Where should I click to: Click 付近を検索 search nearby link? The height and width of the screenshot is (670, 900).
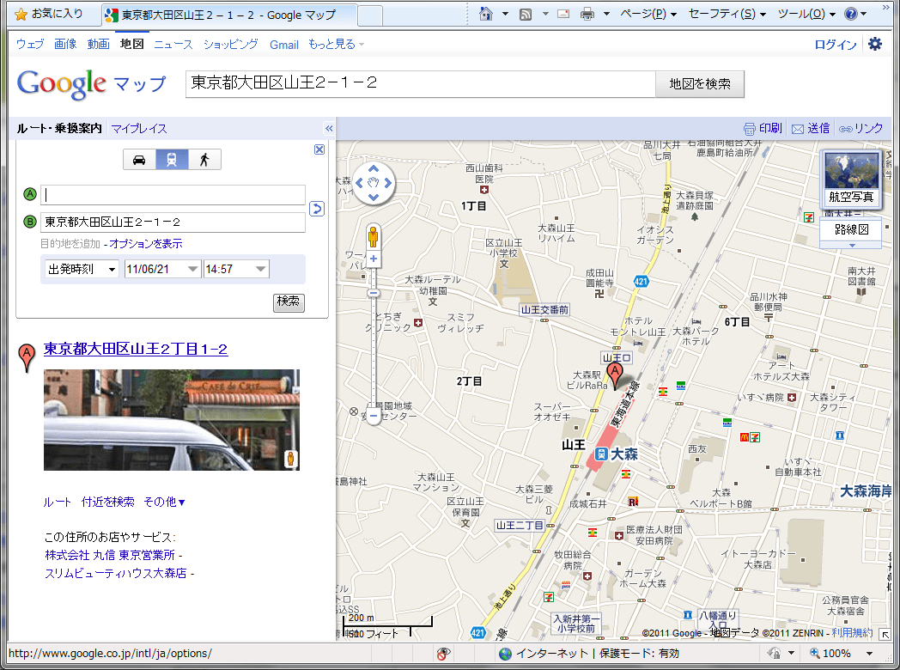coord(108,502)
